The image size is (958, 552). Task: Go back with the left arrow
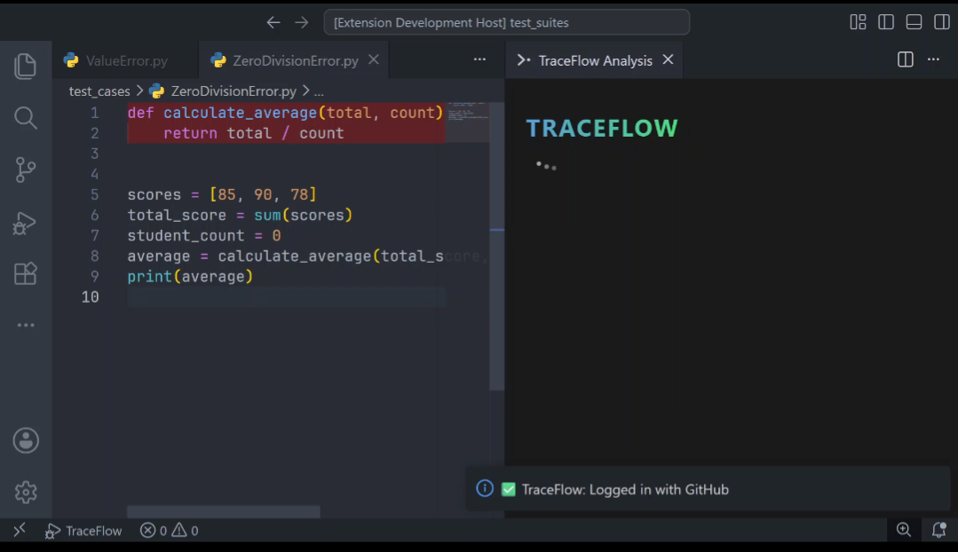273,22
